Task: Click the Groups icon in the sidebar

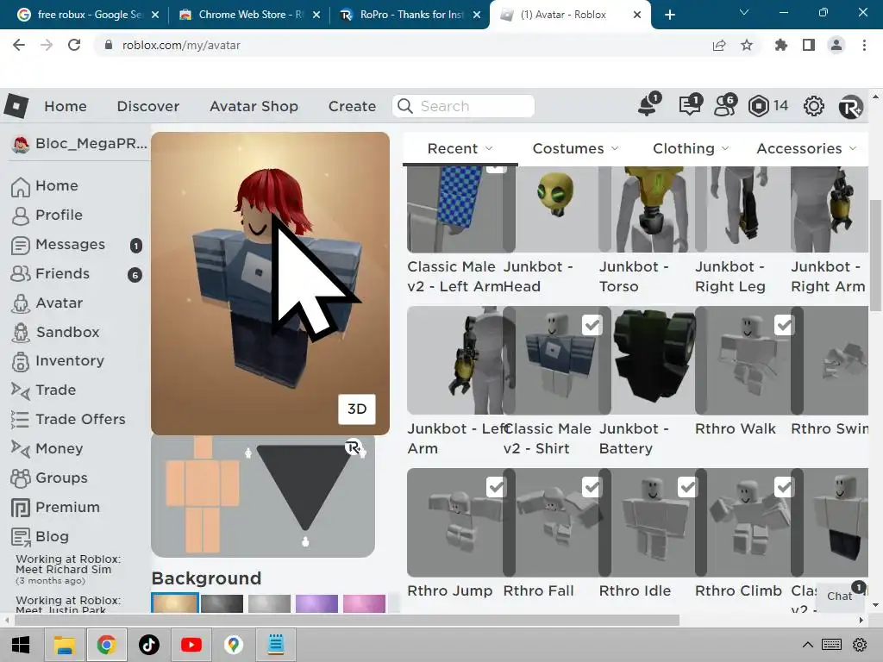Action: click(x=21, y=478)
